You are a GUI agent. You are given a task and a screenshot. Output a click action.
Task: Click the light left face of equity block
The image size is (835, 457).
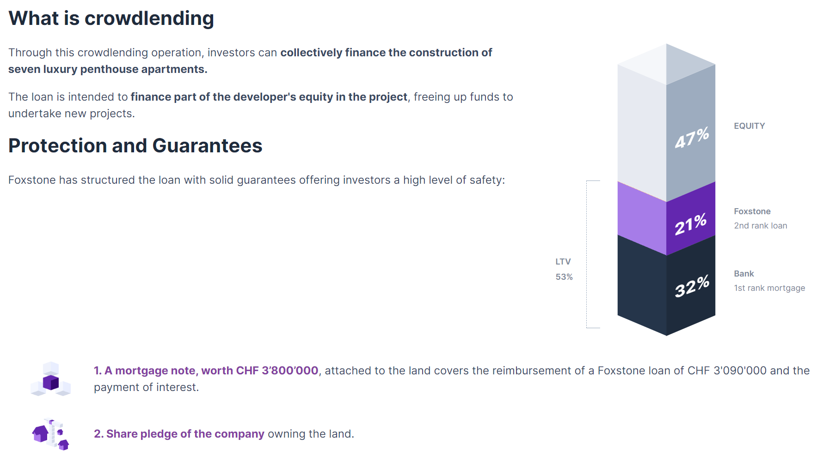point(642,134)
